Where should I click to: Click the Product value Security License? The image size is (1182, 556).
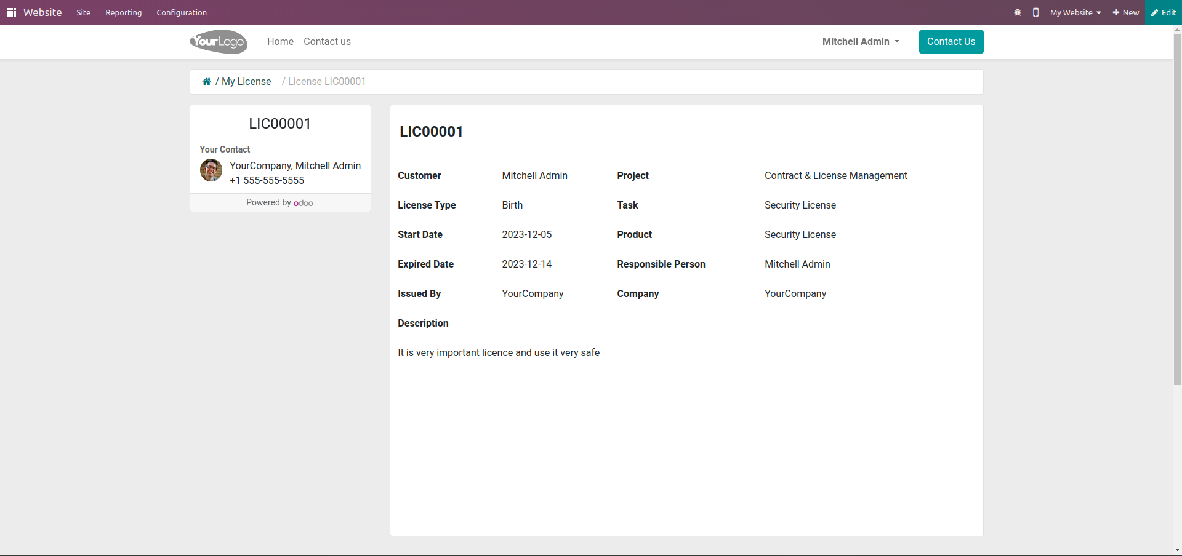800,234
